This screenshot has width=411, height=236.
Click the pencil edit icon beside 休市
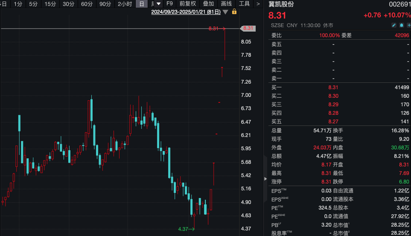click(x=394, y=25)
